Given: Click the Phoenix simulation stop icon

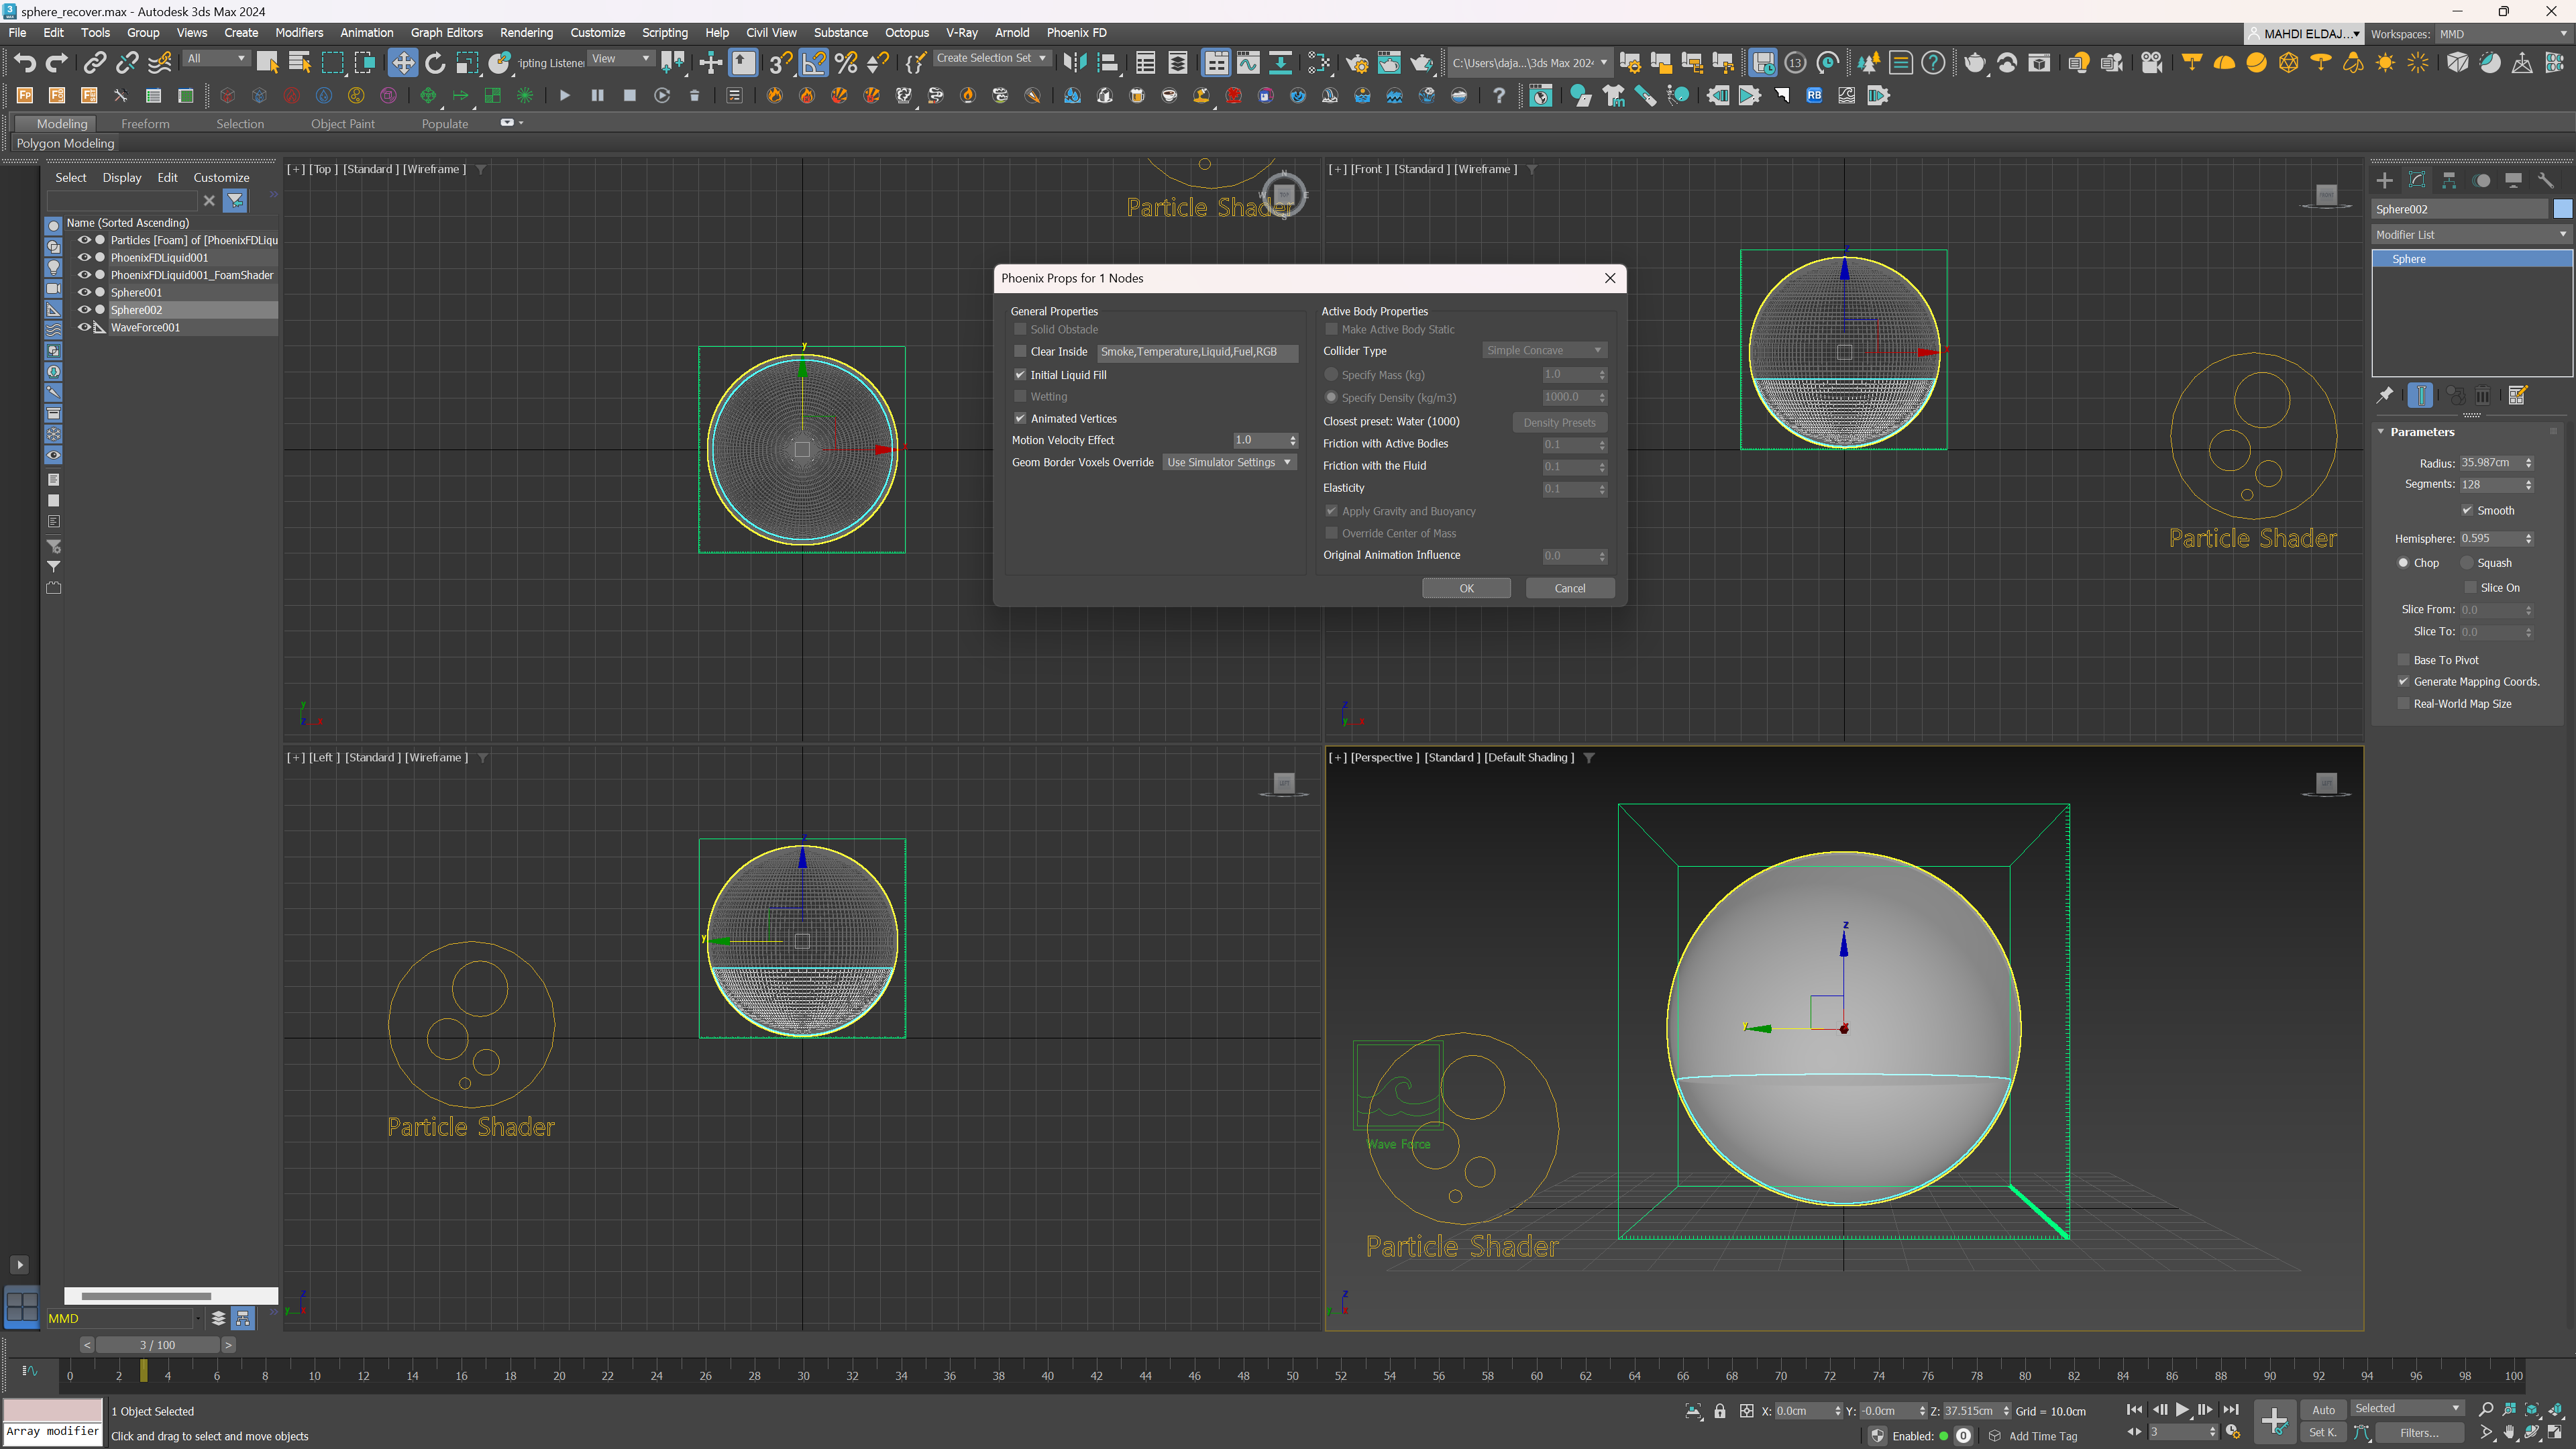Looking at the screenshot, I should click(x=629, y=96).
